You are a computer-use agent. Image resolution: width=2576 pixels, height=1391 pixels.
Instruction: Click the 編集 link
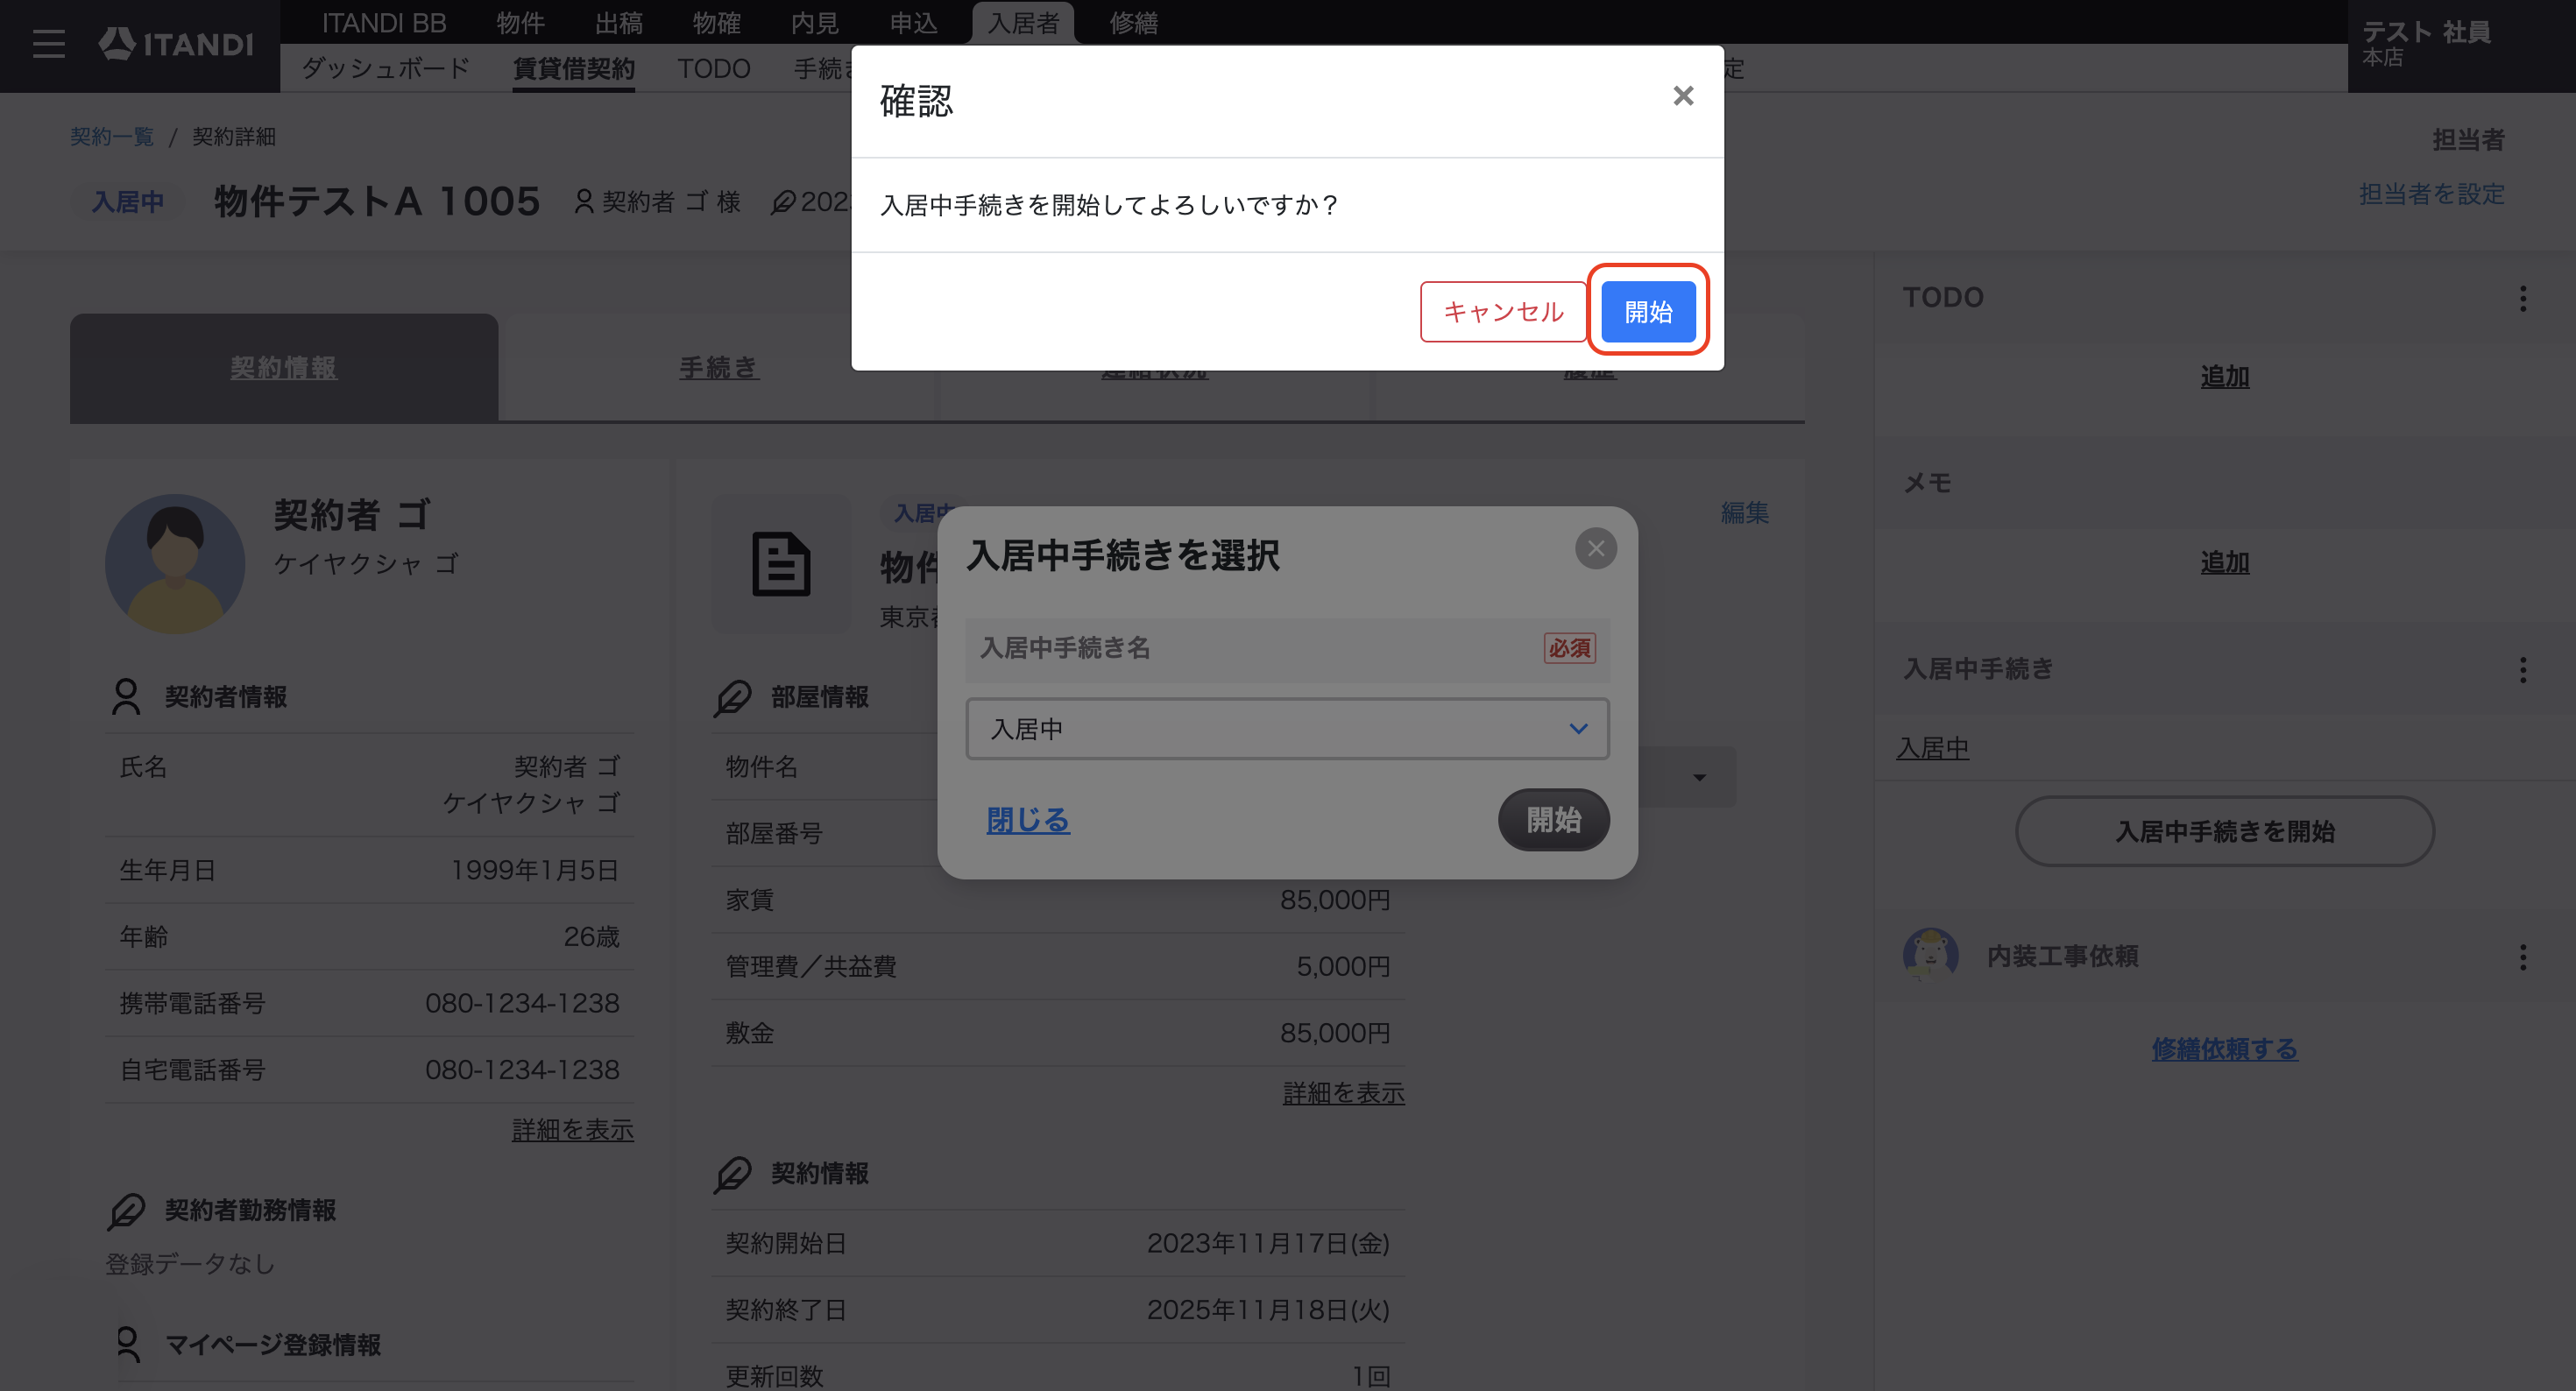(x=1744, y=512)
